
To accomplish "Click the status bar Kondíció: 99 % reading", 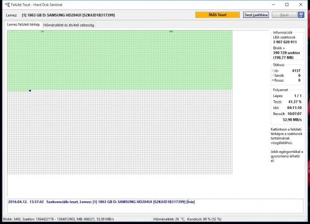I will (204, 219).
